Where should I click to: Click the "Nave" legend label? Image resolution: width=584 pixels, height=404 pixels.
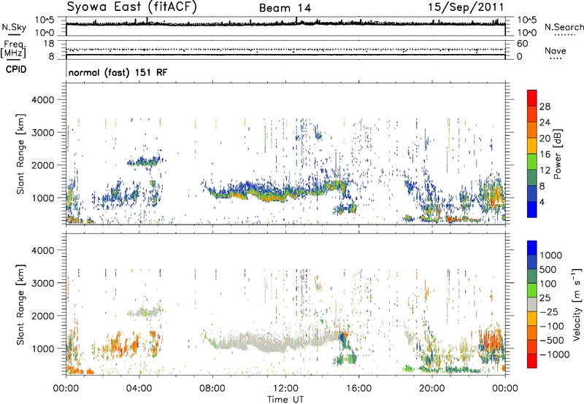click(555, 50)
